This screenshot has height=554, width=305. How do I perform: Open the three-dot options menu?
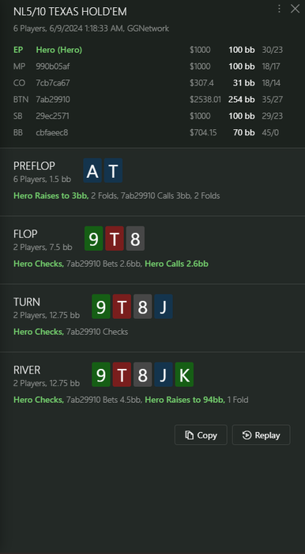coord(279,9)
